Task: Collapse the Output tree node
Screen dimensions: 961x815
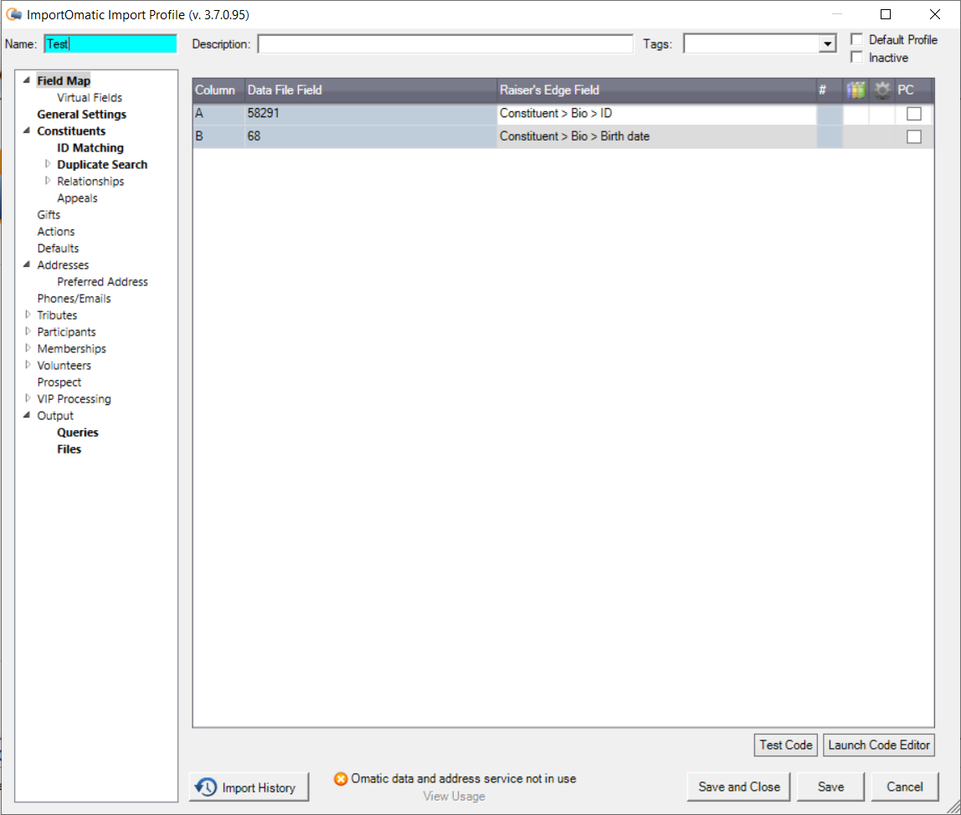Action: 28,415
